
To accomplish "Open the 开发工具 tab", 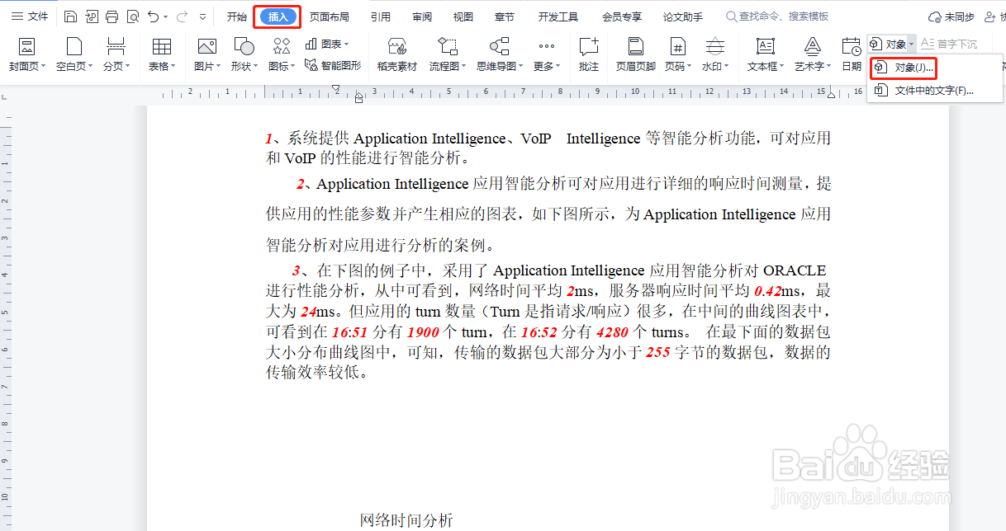I will (x=558, y=16).
